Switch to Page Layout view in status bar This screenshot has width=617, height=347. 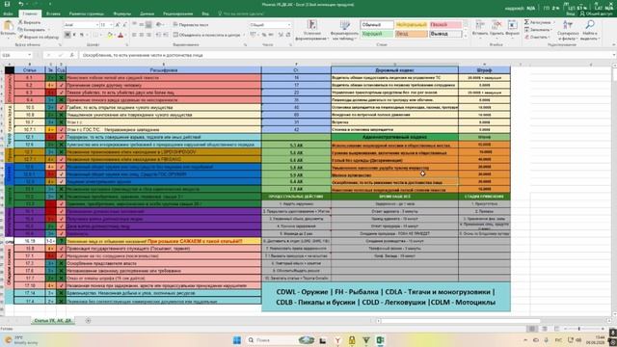[545, 329]
